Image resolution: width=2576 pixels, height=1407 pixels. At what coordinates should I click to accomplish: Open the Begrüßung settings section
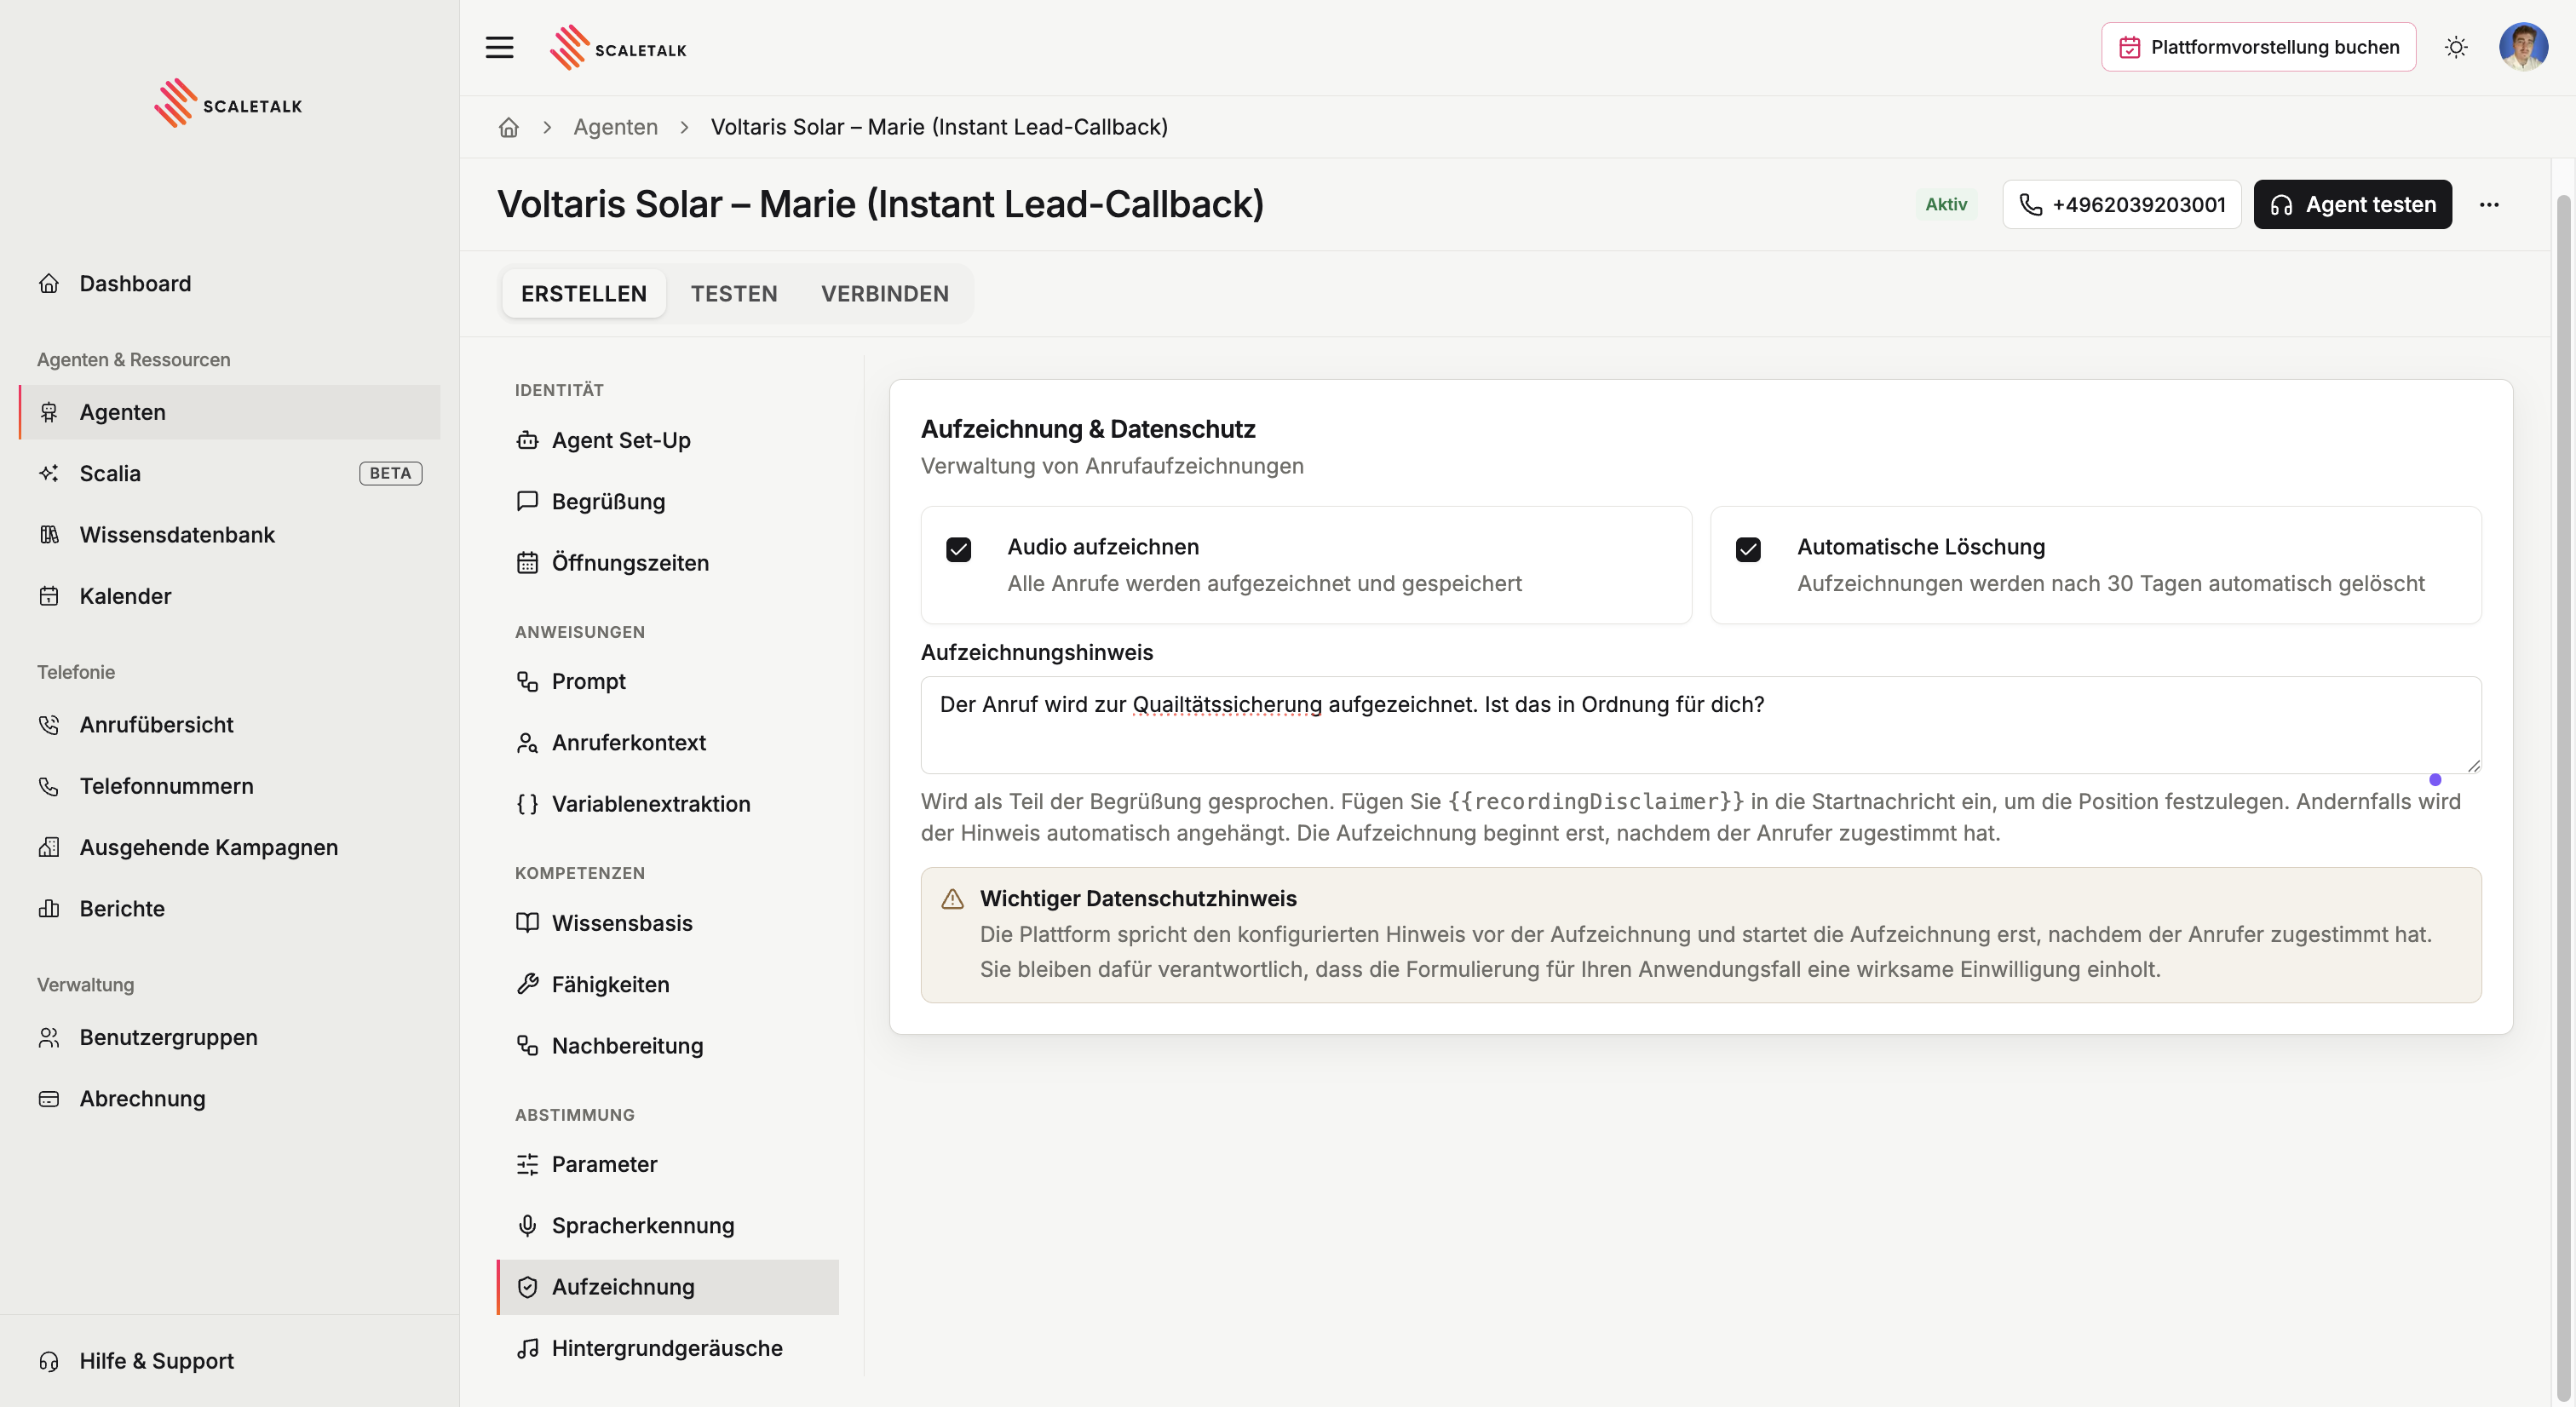(x=668, y=501)
